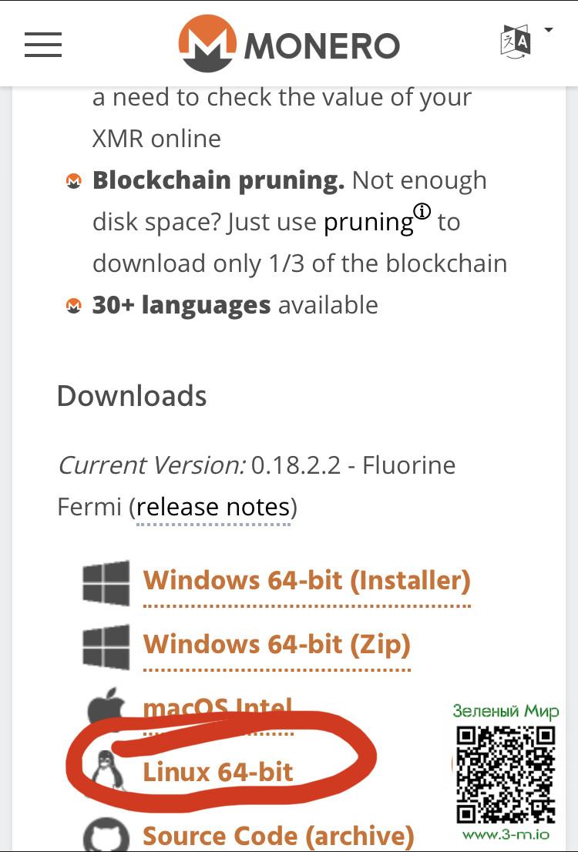Image resolution: width=578 pixels, height=852 pixels.
Task: Click the Monero logo in header
Action: (289, 44)
